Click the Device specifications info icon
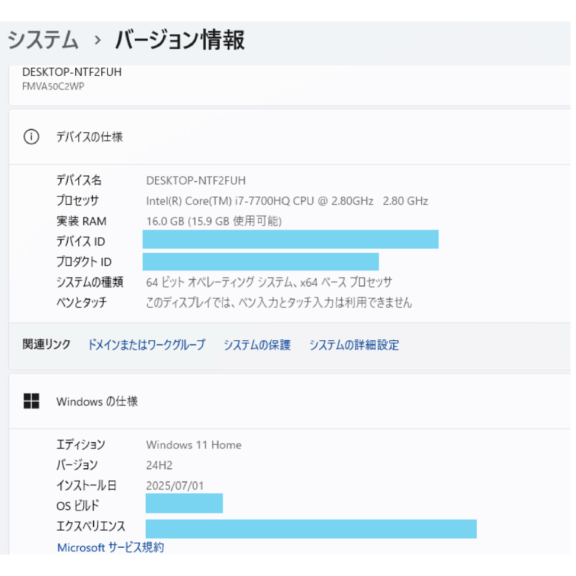 click(31, 137)
